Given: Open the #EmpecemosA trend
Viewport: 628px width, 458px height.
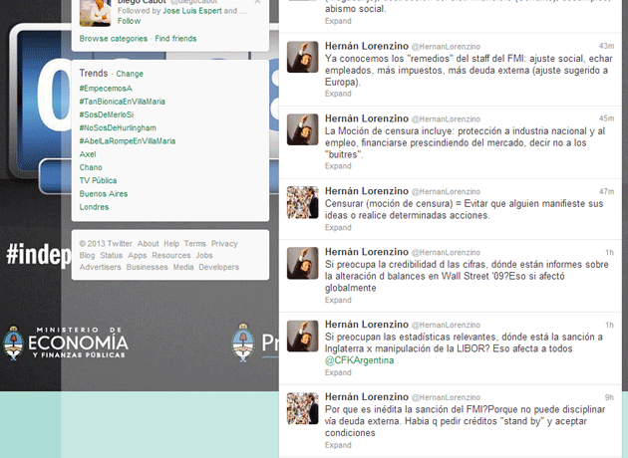Looking at the screenshot, I should coord(106,89).
